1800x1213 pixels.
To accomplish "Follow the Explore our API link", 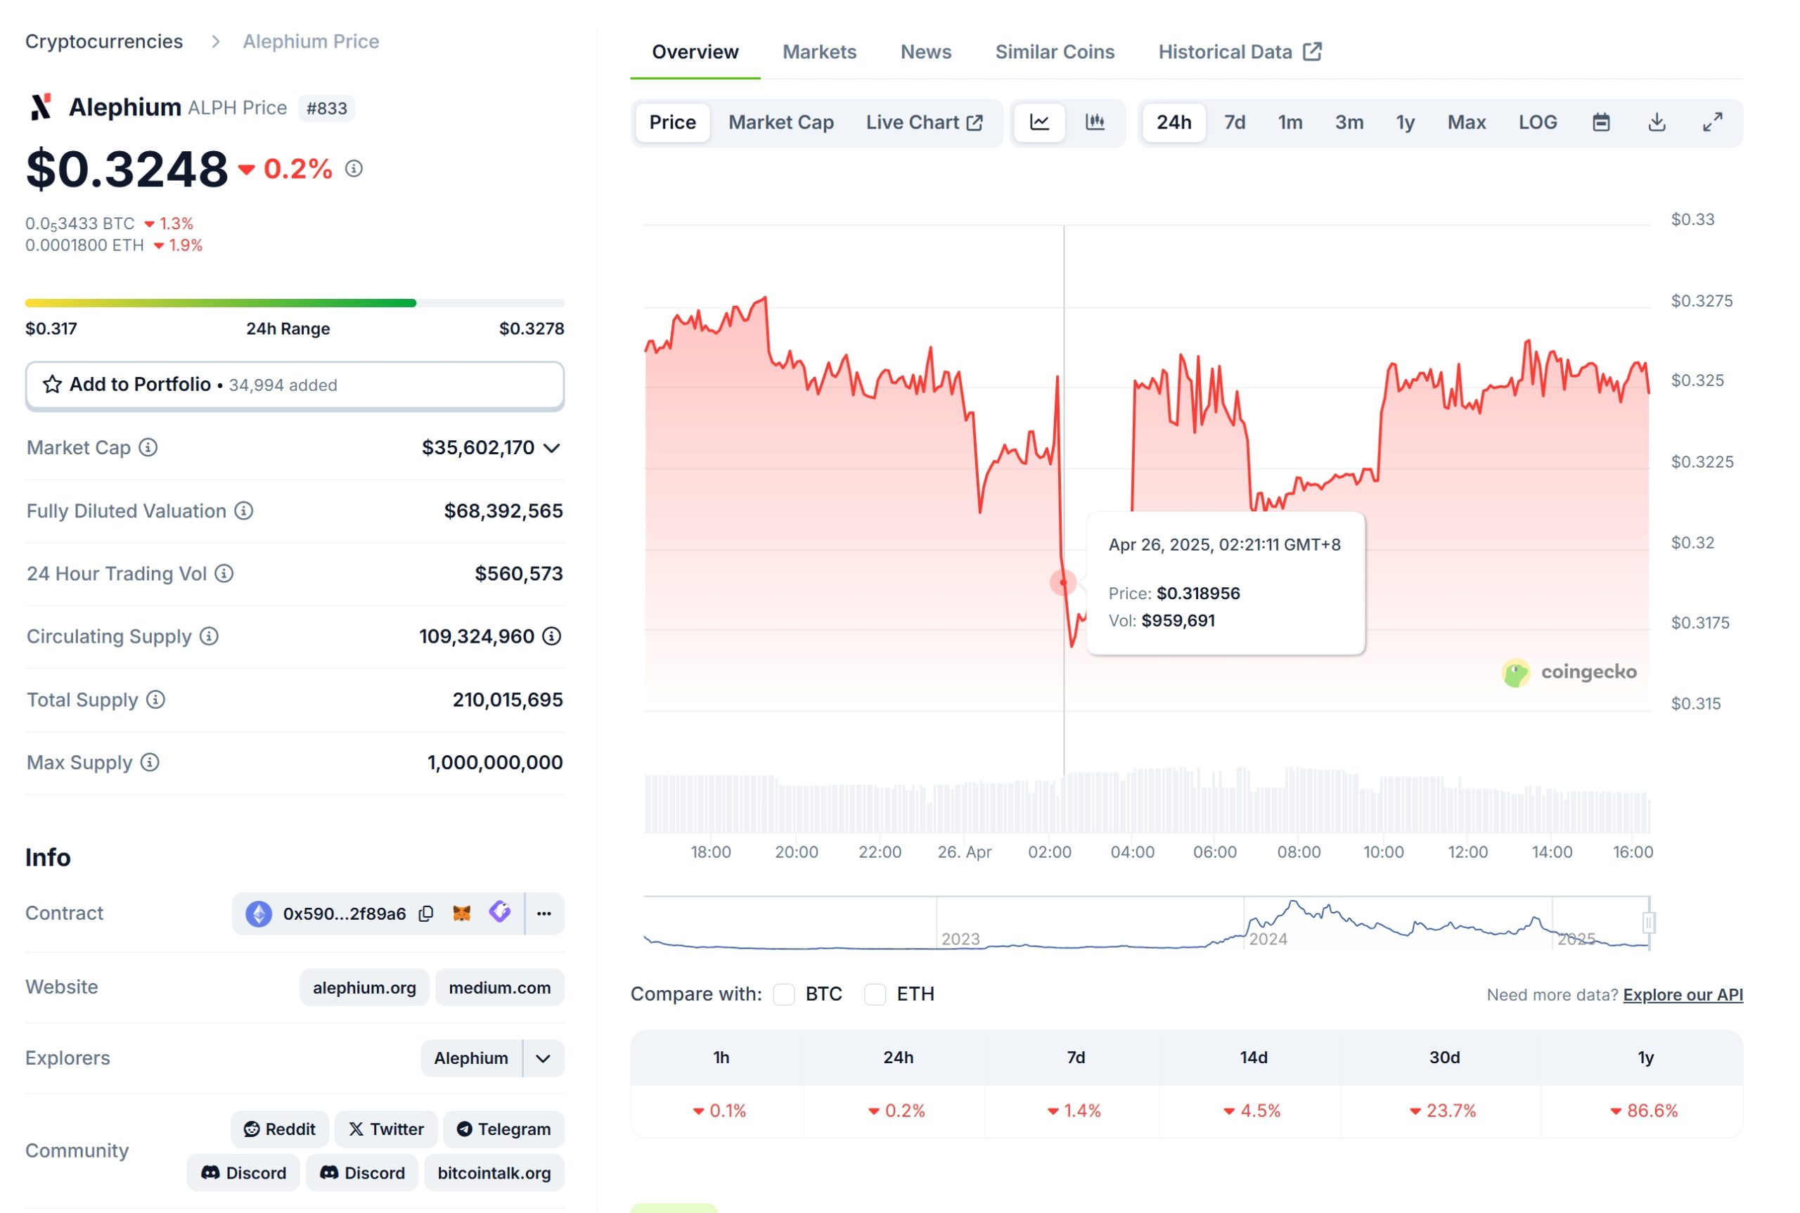I will 1683,995.
